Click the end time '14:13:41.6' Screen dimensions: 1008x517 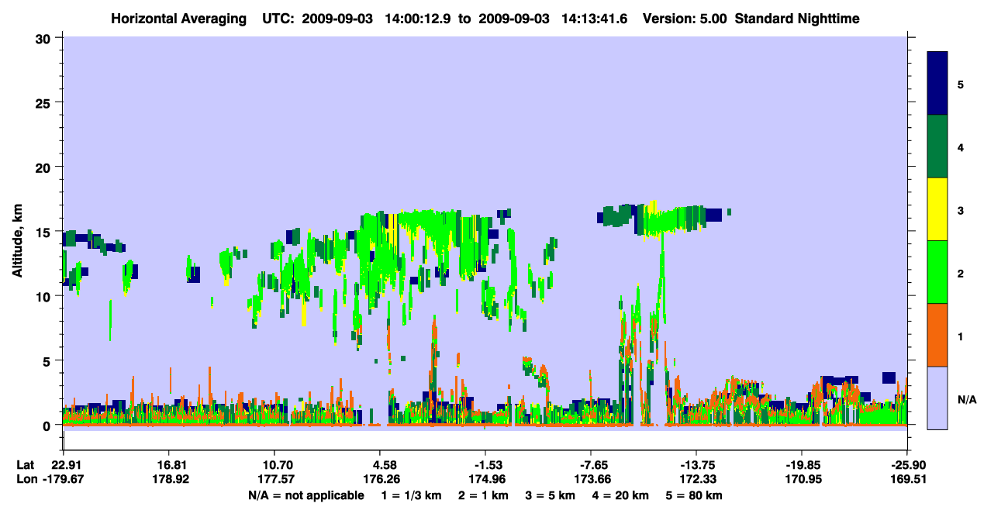[595, 19]
